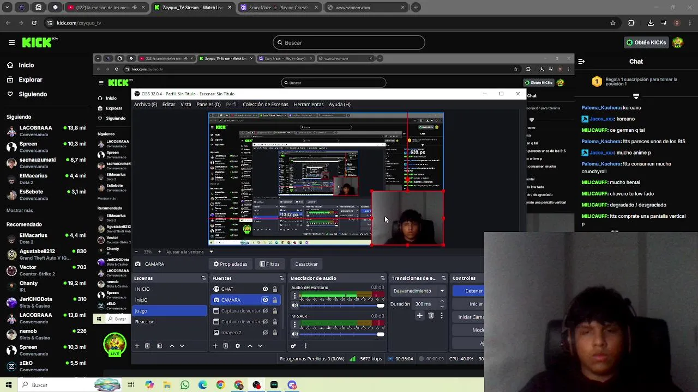This screenshot has width=698, height=392.
Task: Open Chrome downloads icon
Action: (651, 23)
